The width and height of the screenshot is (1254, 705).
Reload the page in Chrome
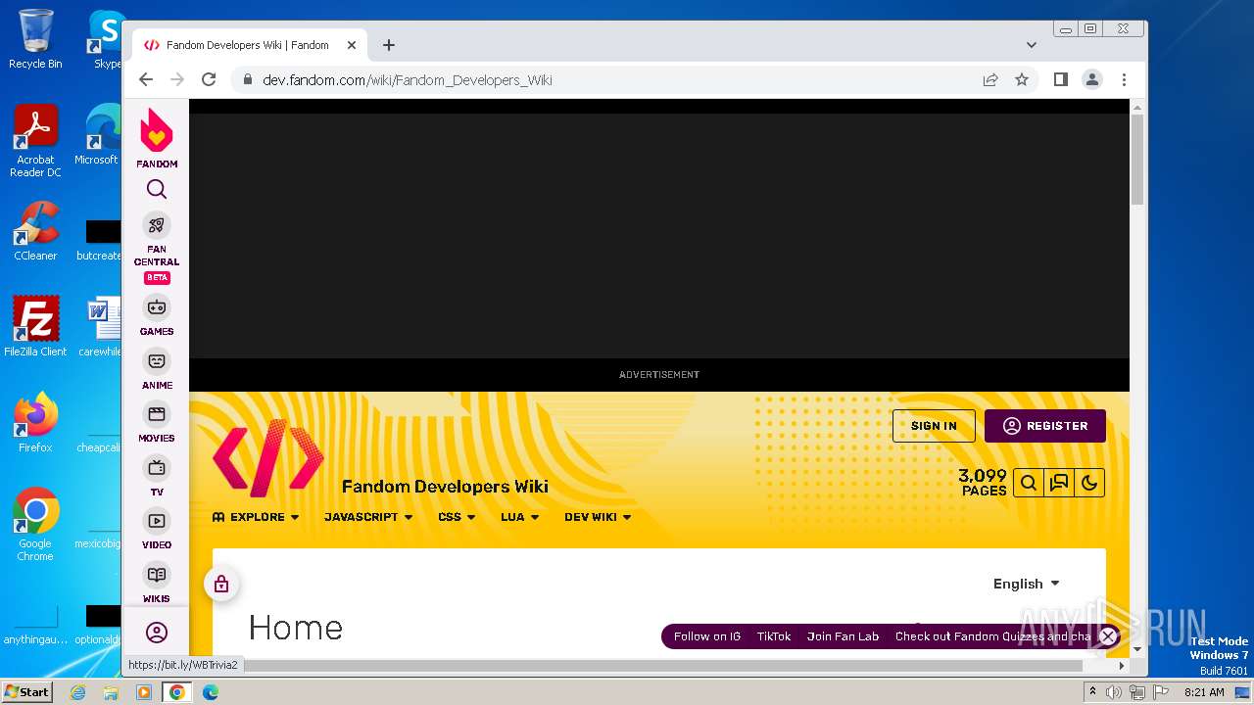209,80
